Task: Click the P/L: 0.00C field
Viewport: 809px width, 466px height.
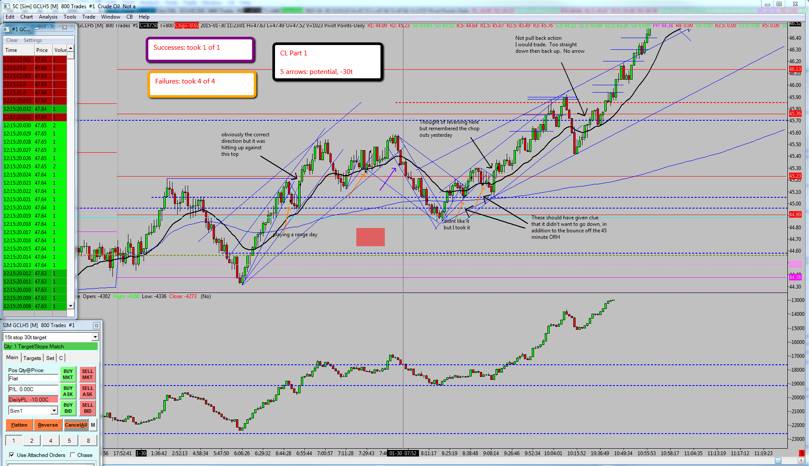Action: 33,389
